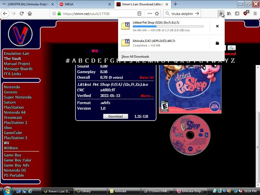This screenshot has height=195, width=260.
Task: Submit the search bar query arrow
Action: pyautogui.click(x=197, y=14)
